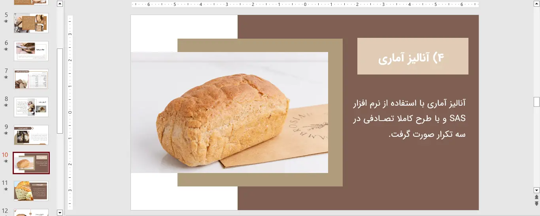Image resolution: width=540 pixels, height=216 pixels.
Task: Click the main vertical scrollbar thumb
Action: 536,102
